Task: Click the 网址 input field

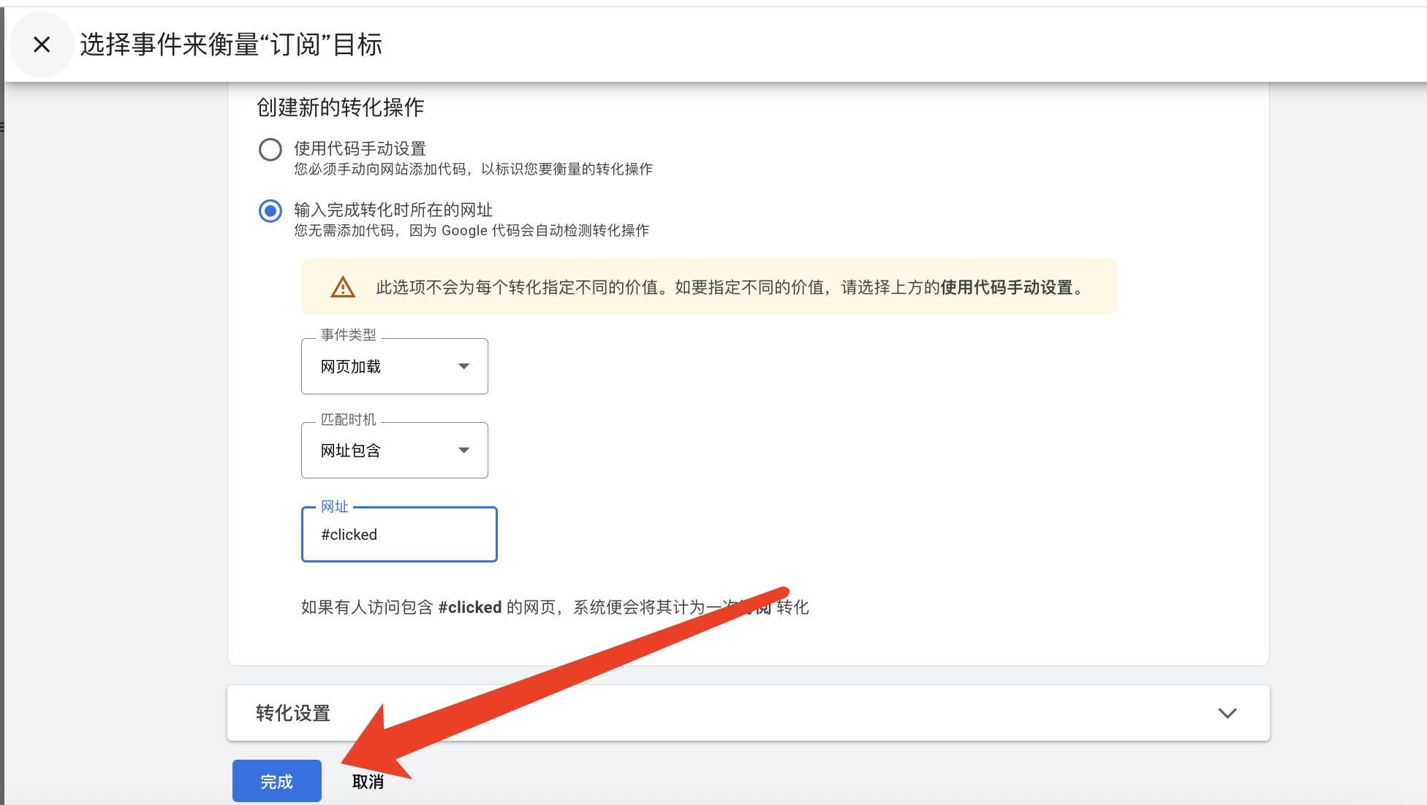Action: (x=399, y=535)
